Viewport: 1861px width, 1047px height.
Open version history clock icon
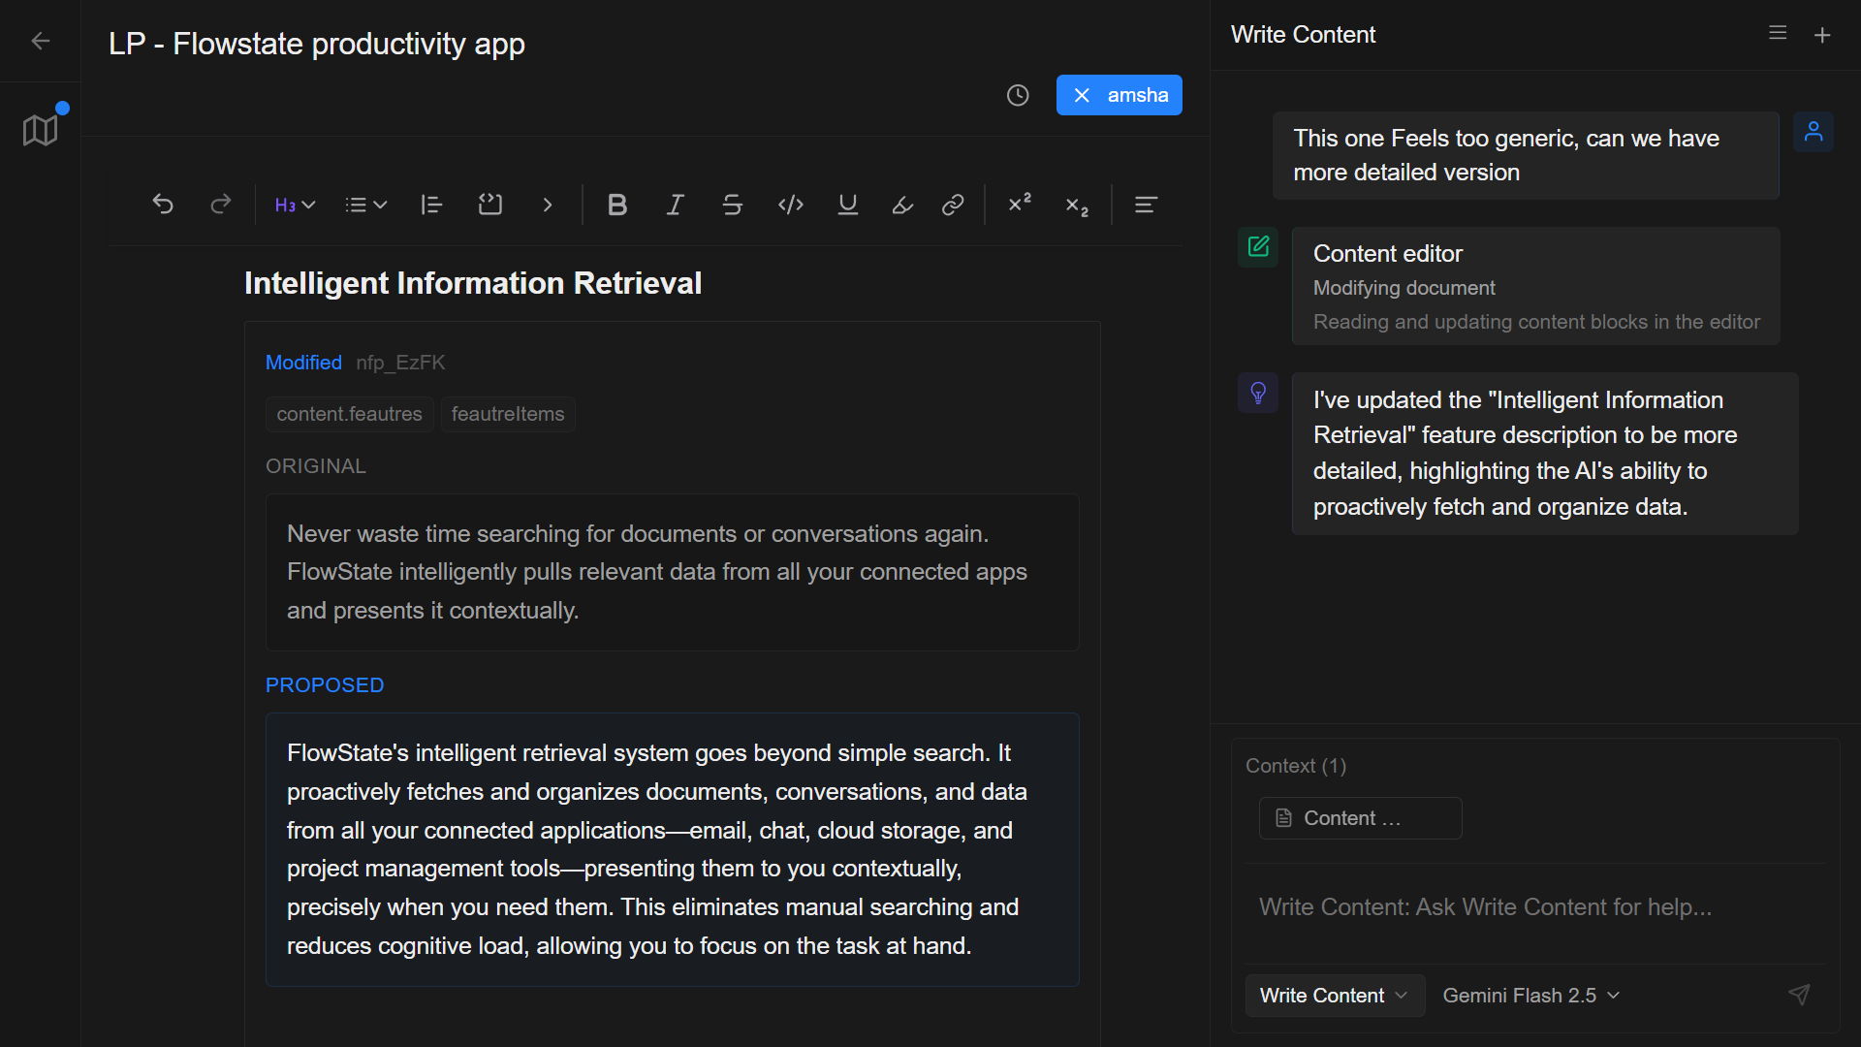[1018, 95]
